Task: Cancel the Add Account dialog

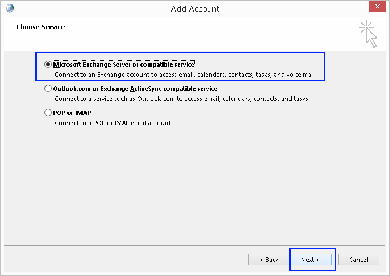Action: point(359,260)
